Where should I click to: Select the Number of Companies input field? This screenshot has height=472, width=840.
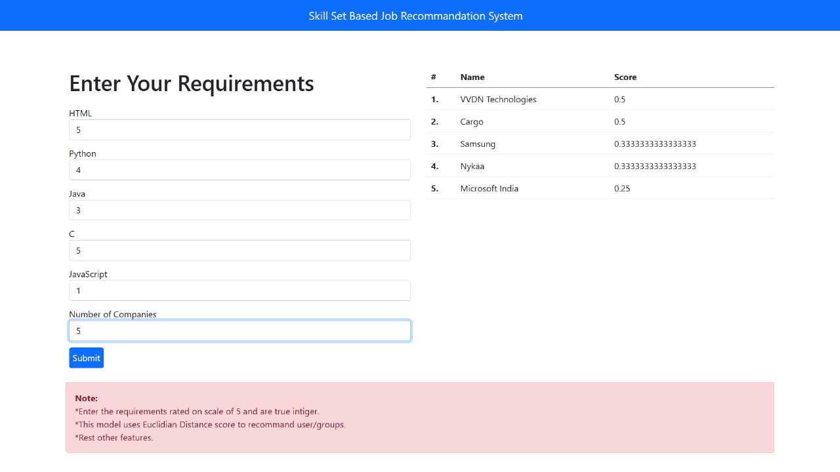click(x=240, y=330)
